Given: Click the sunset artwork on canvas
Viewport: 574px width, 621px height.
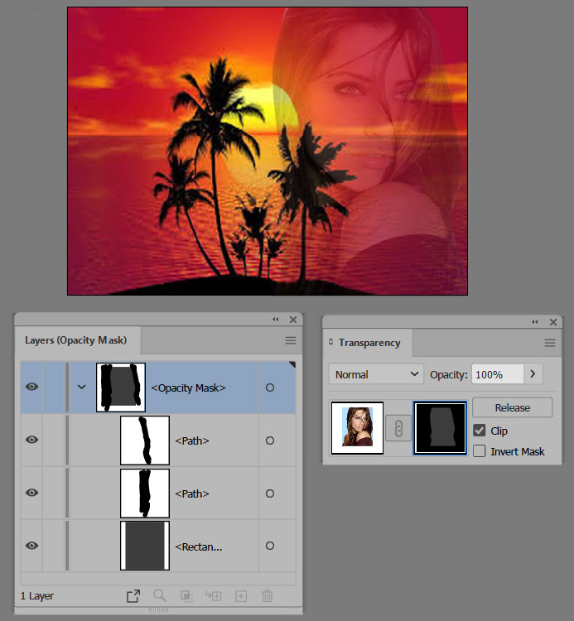Looking at the screenshot, I should pos(268,151).
